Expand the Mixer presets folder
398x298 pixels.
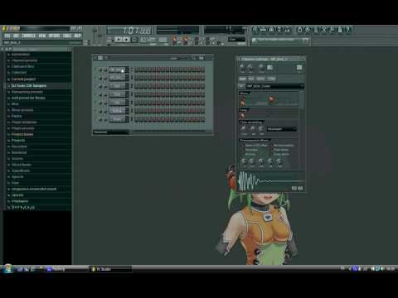(x=22, y=110)
